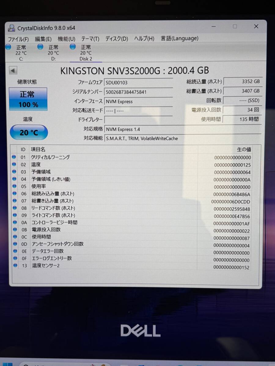Open the Windows Start menu on the taskbar

click(x=7, y=364)
